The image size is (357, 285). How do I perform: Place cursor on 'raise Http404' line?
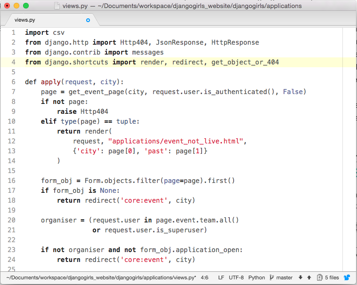click(82, 111)
